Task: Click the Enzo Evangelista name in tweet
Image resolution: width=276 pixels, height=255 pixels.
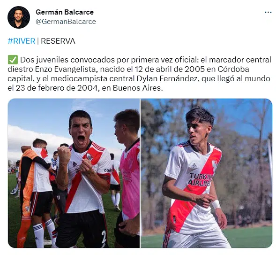Action: [65, 69]
